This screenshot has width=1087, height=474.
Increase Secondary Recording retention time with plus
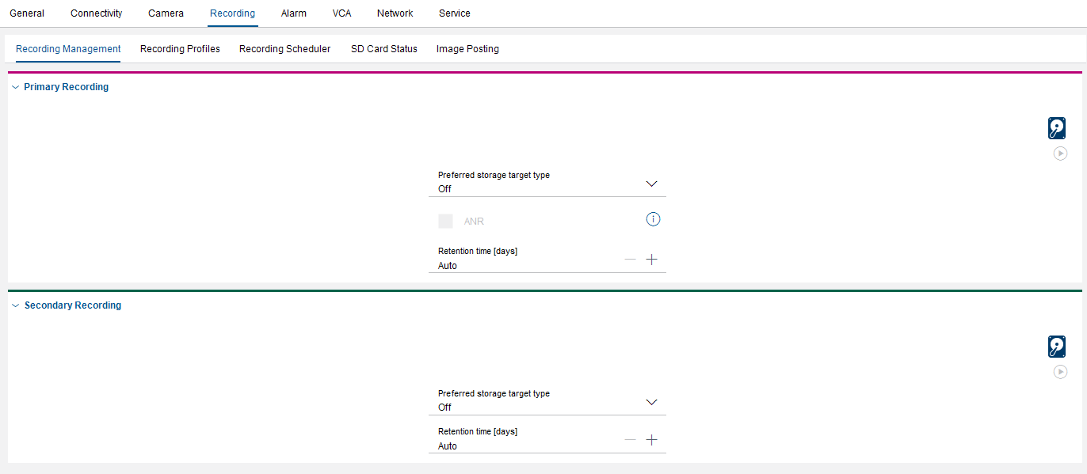click(x=652, y=440)
